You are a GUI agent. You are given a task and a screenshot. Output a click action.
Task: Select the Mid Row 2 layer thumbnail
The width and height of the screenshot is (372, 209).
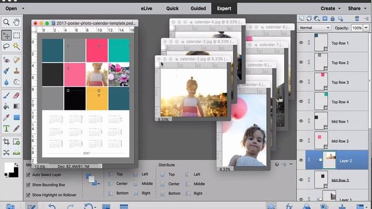tap(321, 140)
